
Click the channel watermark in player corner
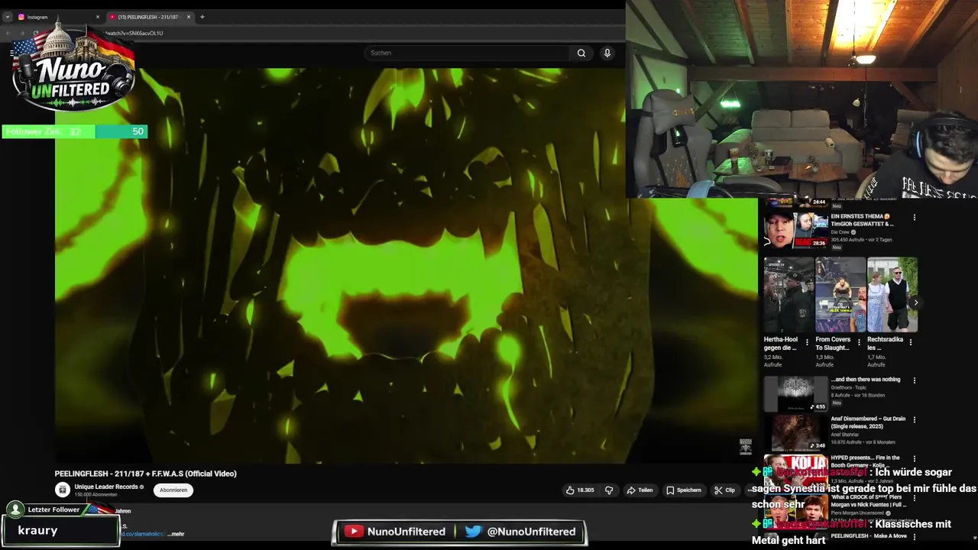coord(746,446)
